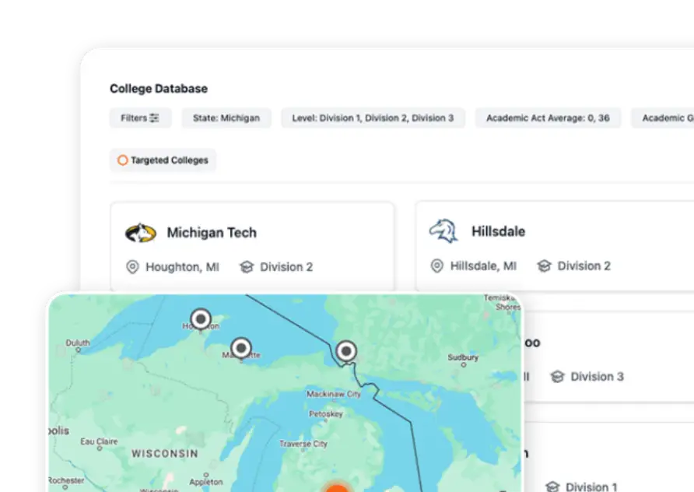Click Michigan Tech's Division 2 graduation cap icon
The image size is (694, 492).
pyautogui.click(x=247, y=267)
